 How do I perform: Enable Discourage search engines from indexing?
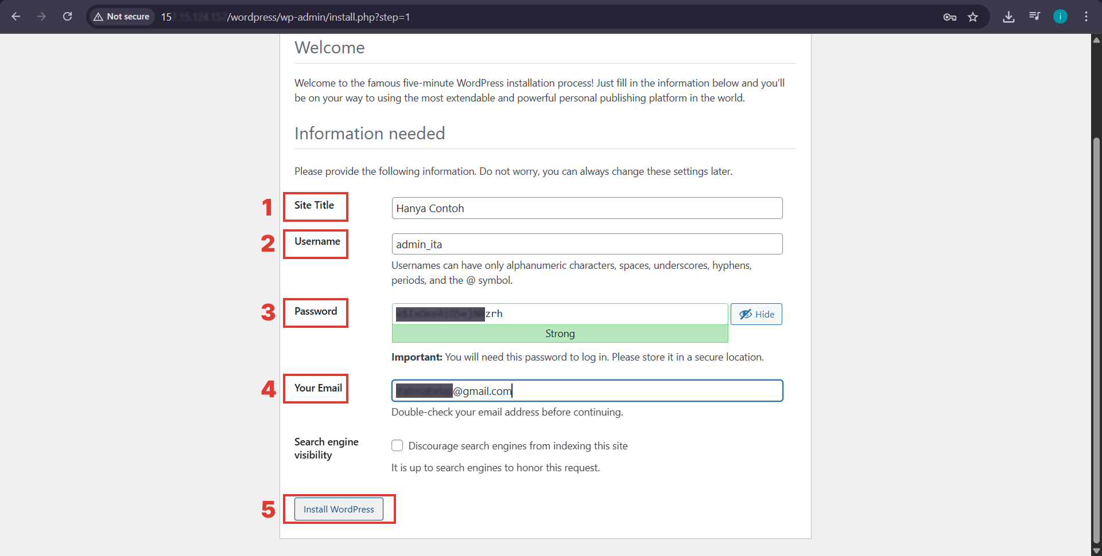point(397,445)
